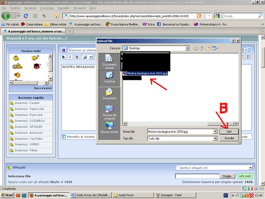Screen dimensions: 265x199
Task: Open the Strumenti menu
Action: (x=79, y=8)
